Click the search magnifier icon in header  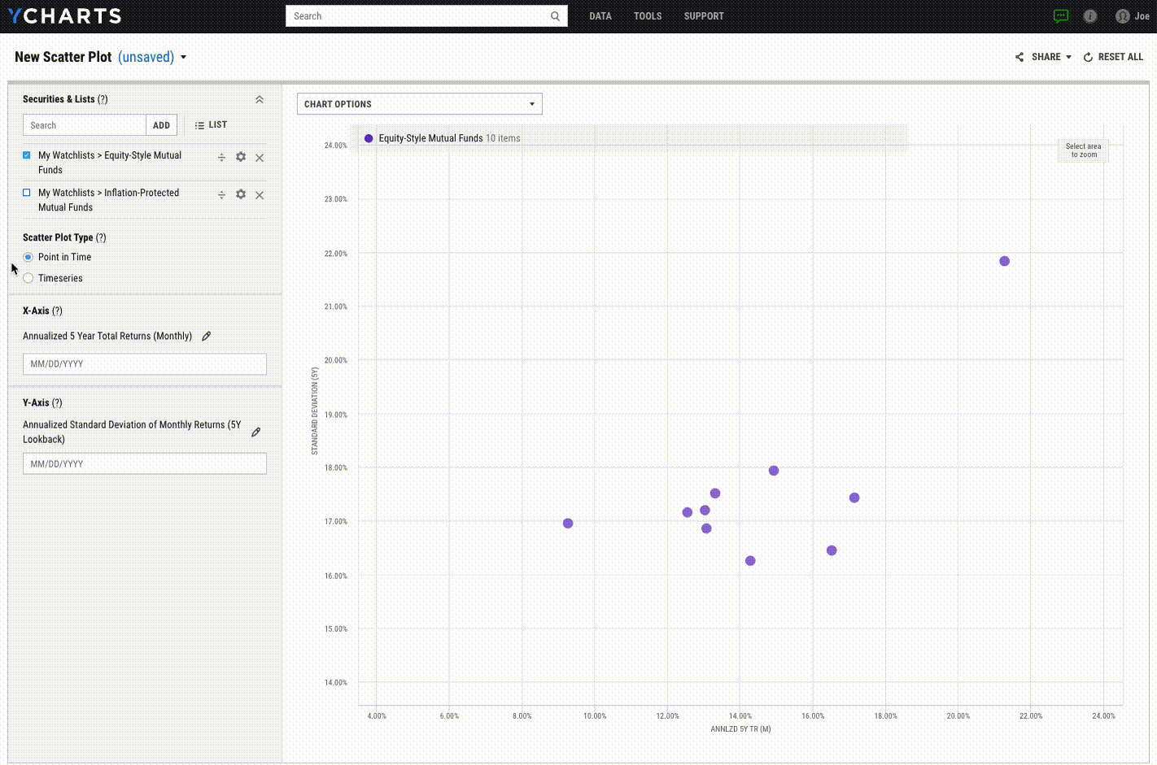click(x=555, y=16)
